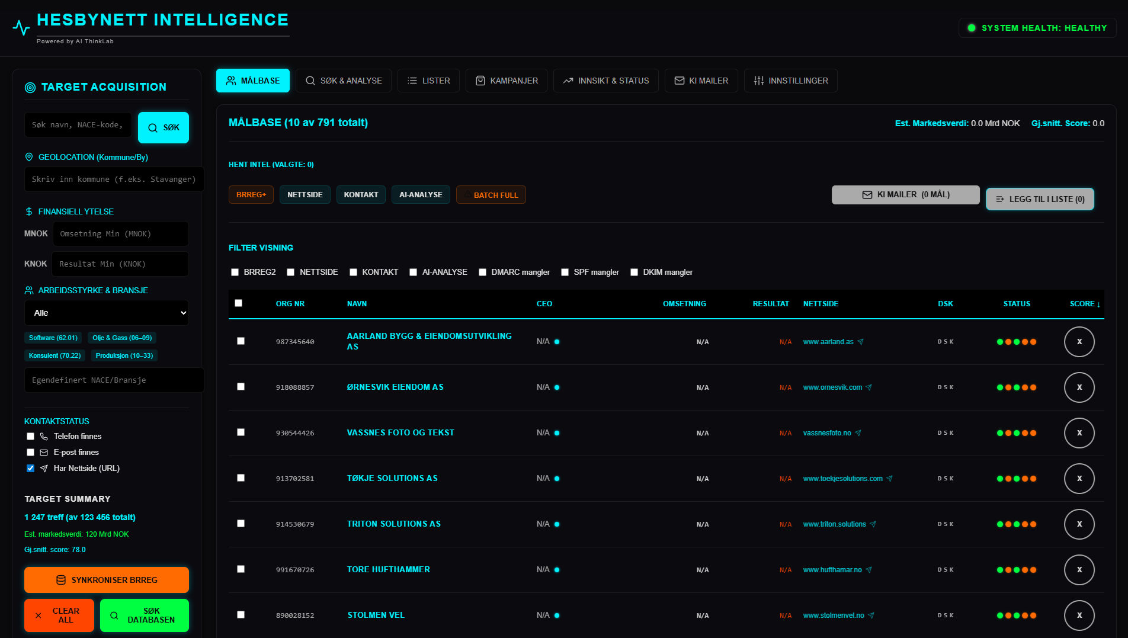Click the pulse logo icon beside Hesbynett Intelligence
Screen dimensions: 1128x638
tap(21, 27)
